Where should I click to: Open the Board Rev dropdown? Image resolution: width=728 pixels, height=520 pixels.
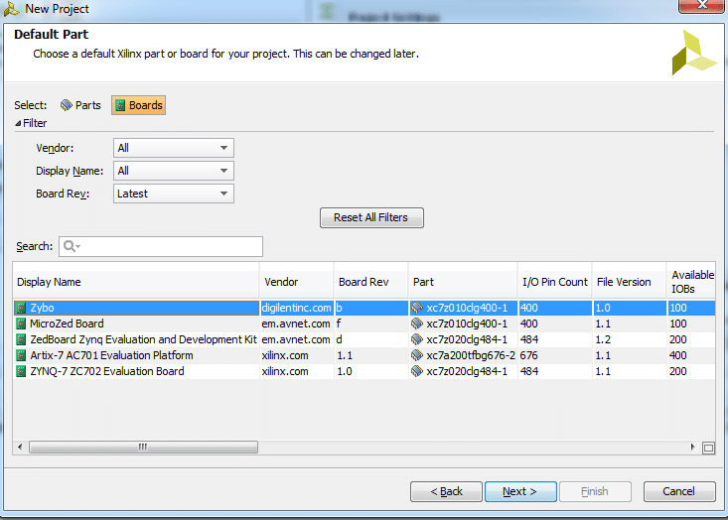[174, 194]
